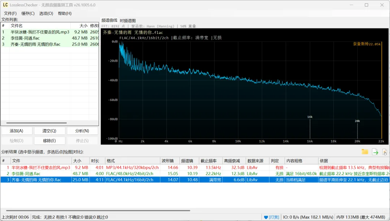Open the [打赏] donate link
Image resolution: width=390 pixels, height=221 pixels.
point(274,217)
